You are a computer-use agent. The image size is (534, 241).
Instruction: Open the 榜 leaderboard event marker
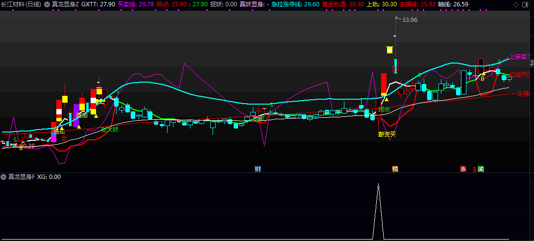[395, 169]
